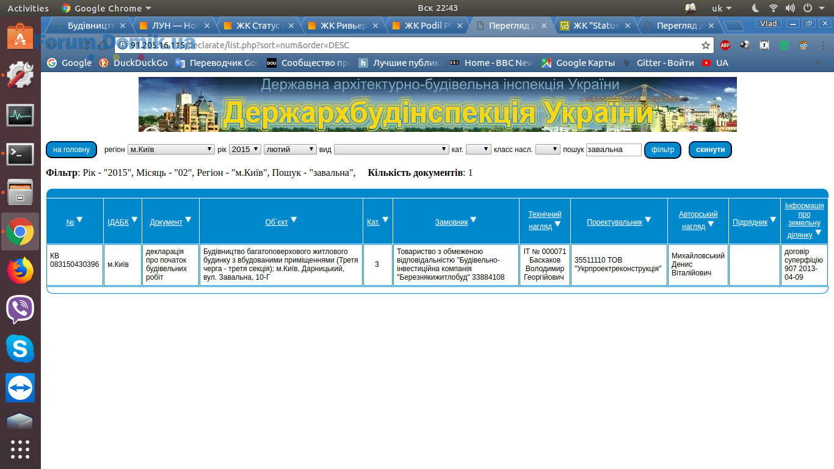
Task: Open the Wi-Fi network indicator
Action: (x=774, y=8)
